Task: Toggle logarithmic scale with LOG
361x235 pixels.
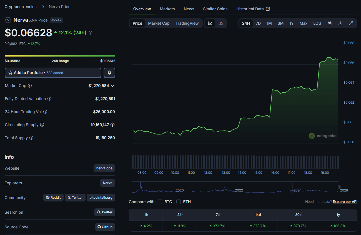Action: [x=317, y=23]
